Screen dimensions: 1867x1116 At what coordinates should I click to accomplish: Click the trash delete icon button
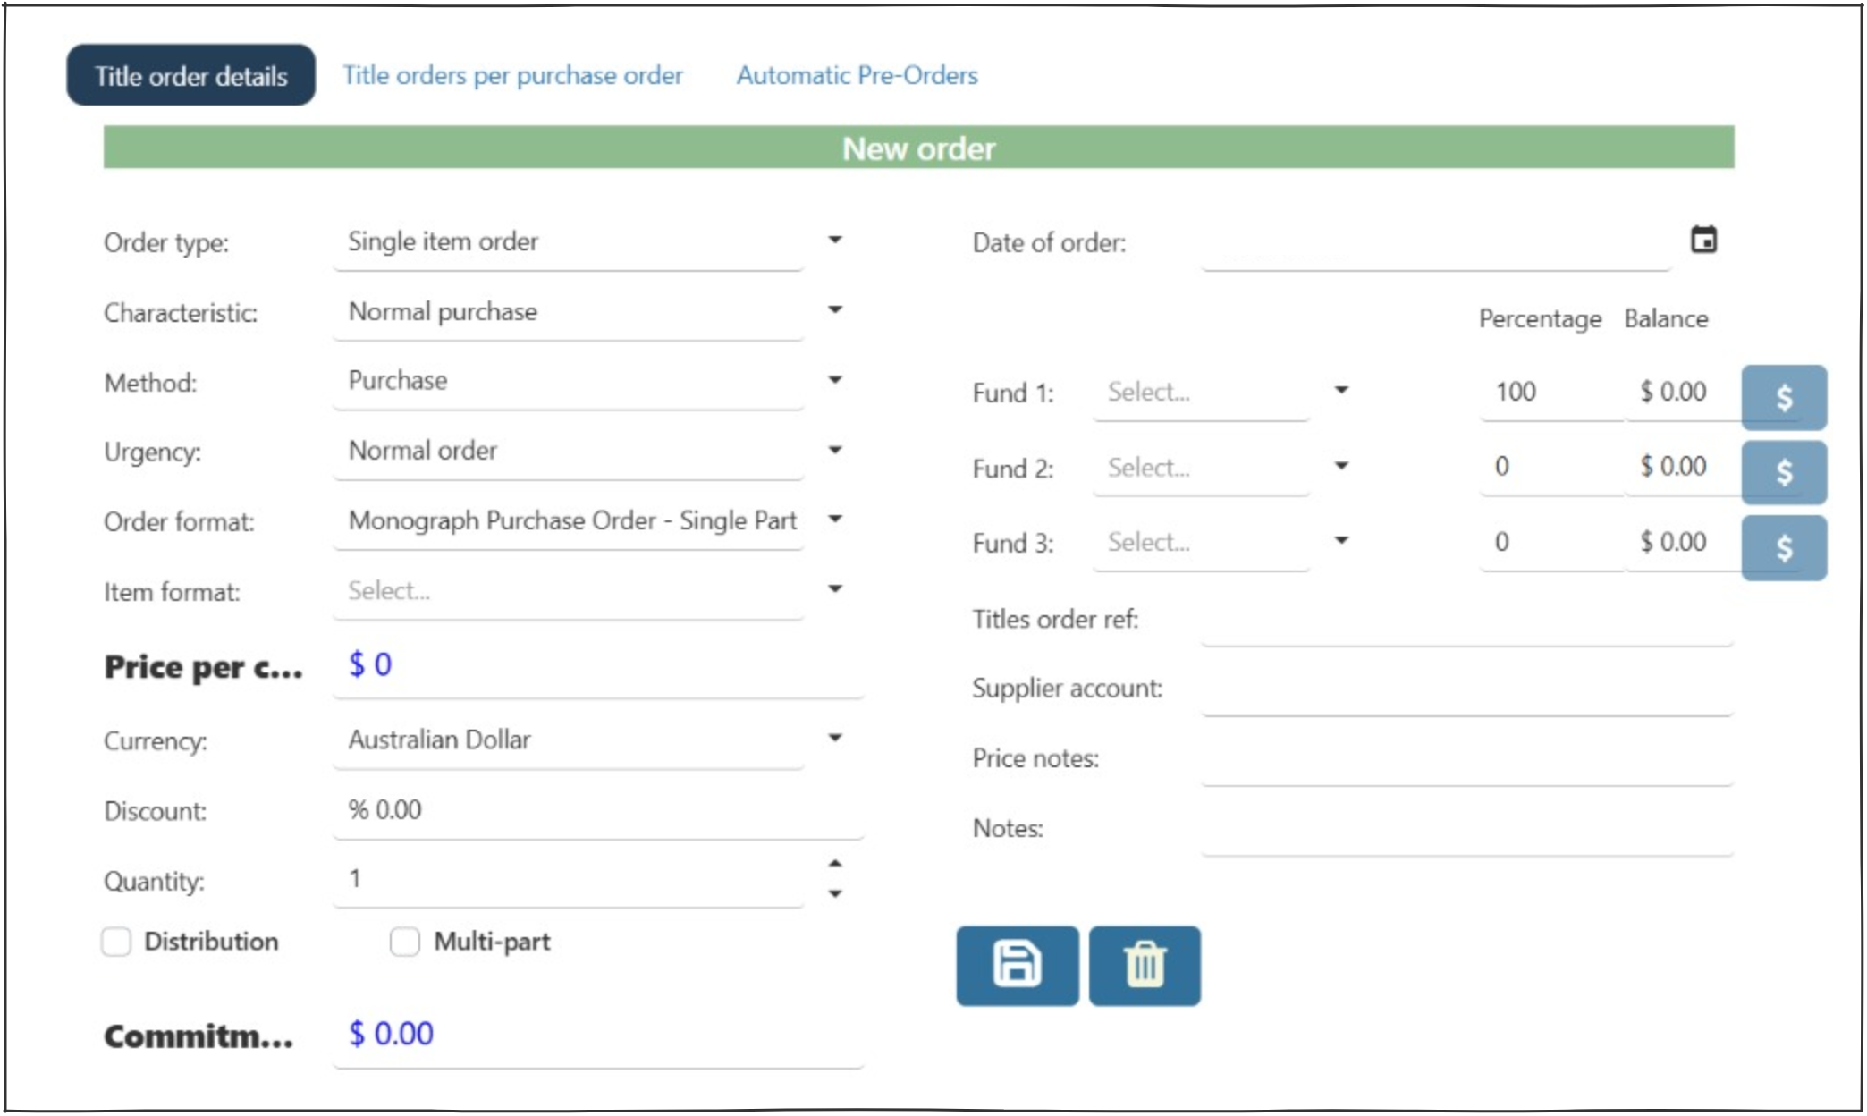(x=1145, y=965)
